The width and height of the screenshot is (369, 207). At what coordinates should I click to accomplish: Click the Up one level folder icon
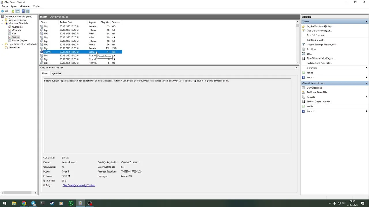click(13, 11)
